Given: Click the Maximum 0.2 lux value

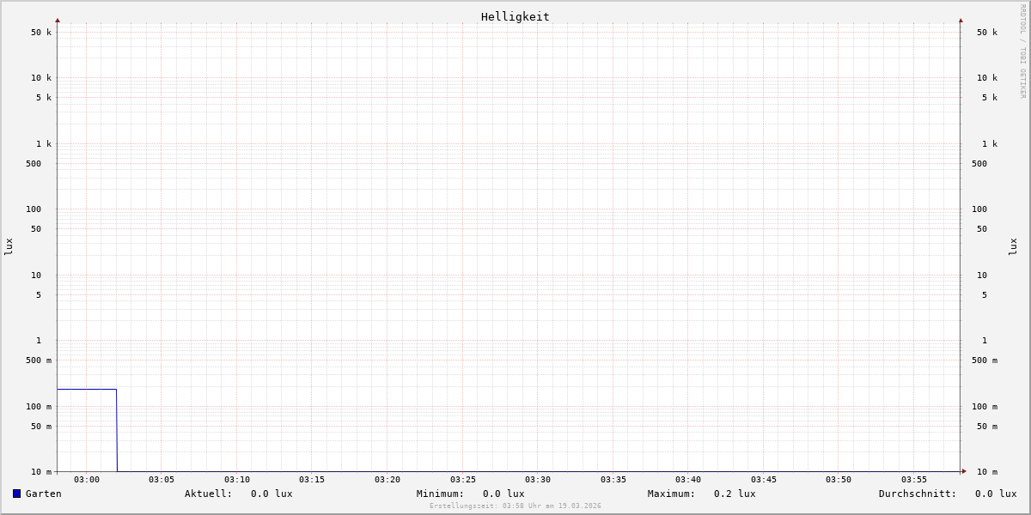Looking at the screenshot, I should (x=735, y=494).
